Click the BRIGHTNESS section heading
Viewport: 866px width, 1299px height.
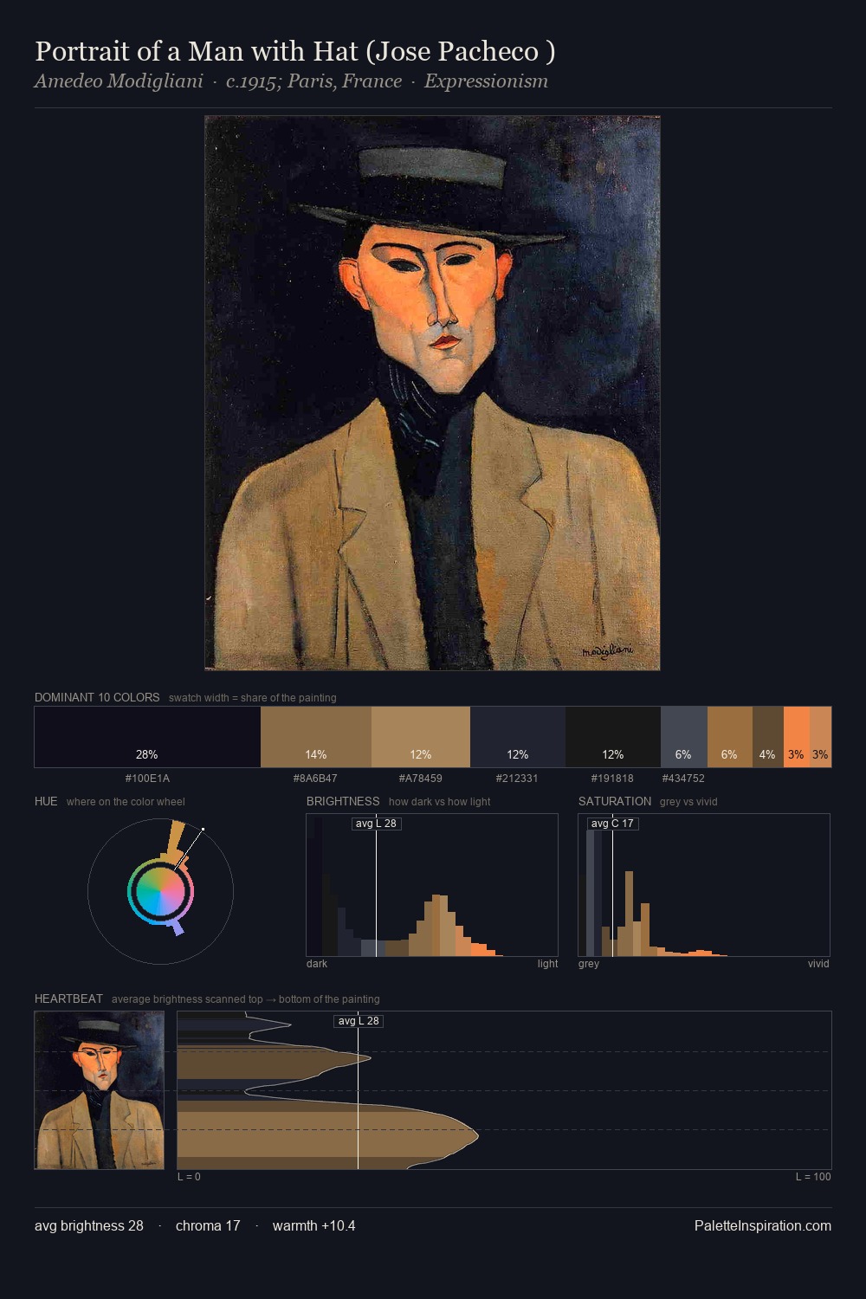tap(343, 801)
